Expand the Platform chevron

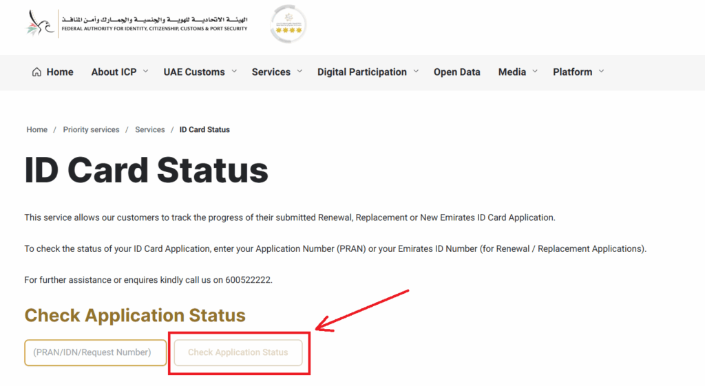click(x=601, y=72)
